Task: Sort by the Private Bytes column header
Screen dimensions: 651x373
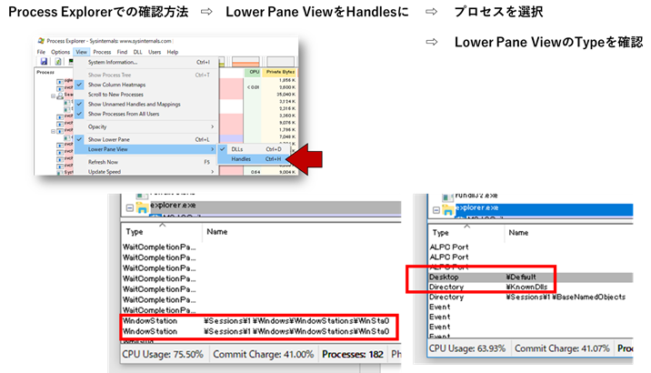Action: coord(279,72)
